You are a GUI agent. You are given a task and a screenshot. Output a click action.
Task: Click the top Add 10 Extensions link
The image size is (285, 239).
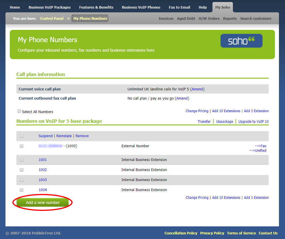[226, 111]
